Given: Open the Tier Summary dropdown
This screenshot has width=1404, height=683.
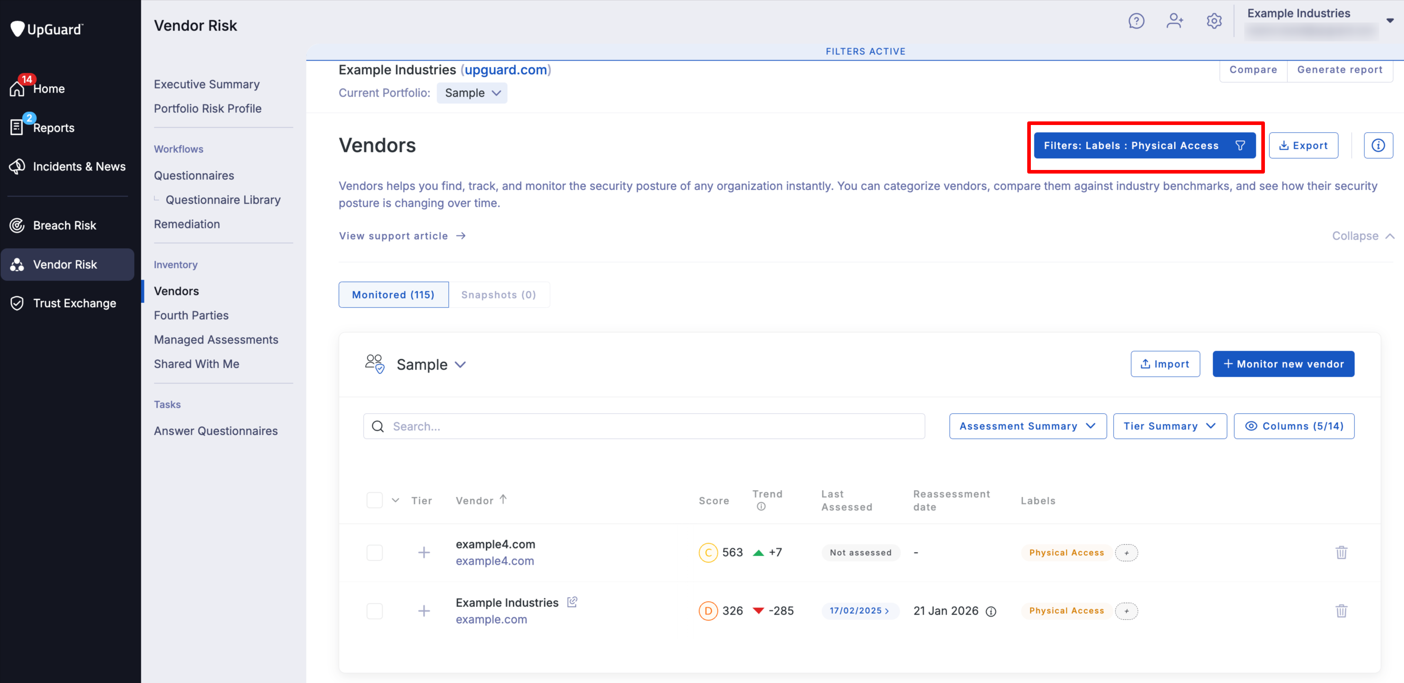Looking at the screenshot, I should 1169,426.
